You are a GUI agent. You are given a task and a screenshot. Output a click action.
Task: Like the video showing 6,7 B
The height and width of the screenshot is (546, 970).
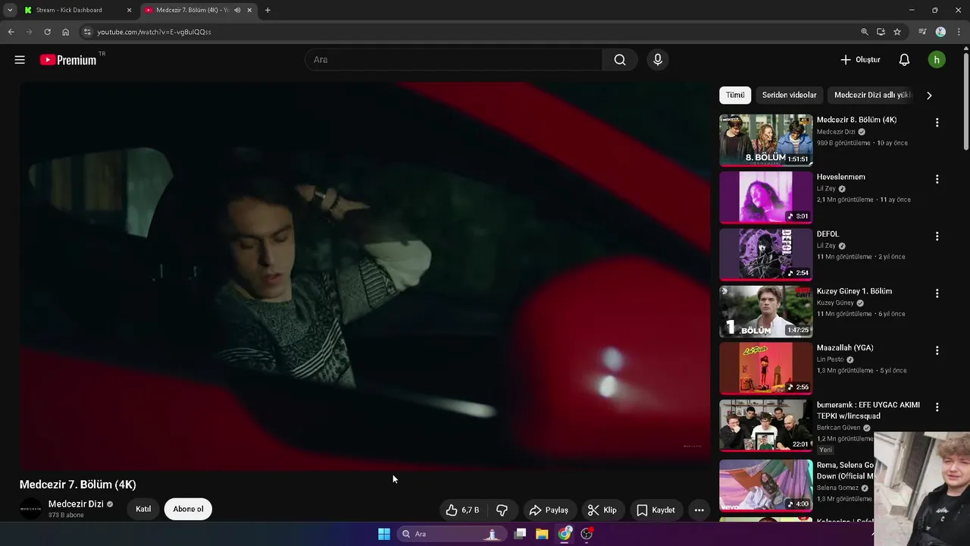(462, 510)
